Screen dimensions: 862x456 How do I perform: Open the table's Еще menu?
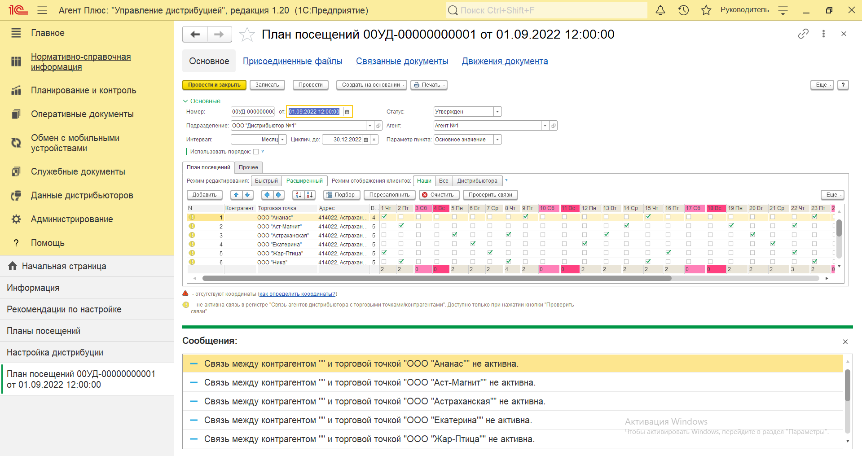tap(832, 195)
